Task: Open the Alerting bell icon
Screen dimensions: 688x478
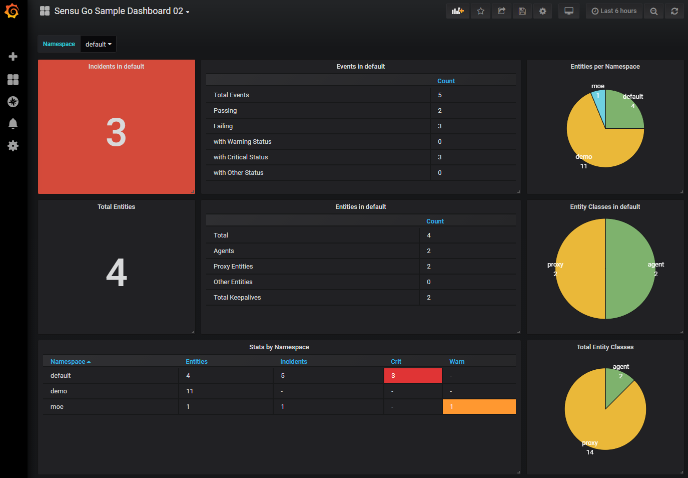Action: pos(14,124)
